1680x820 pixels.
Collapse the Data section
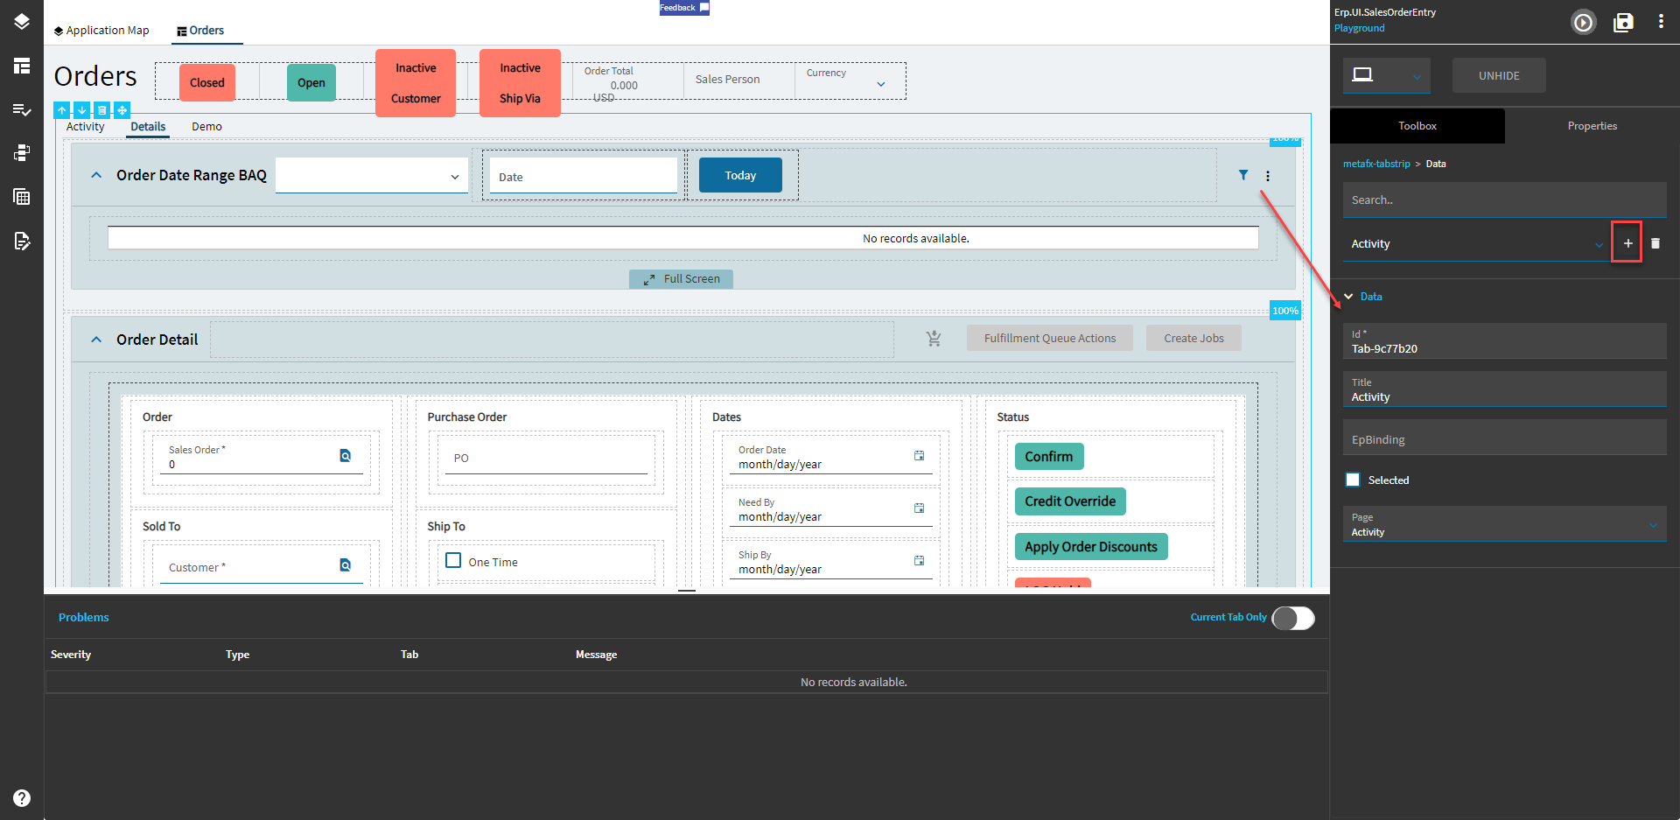pyautogui.click(x=1349, y=297)
